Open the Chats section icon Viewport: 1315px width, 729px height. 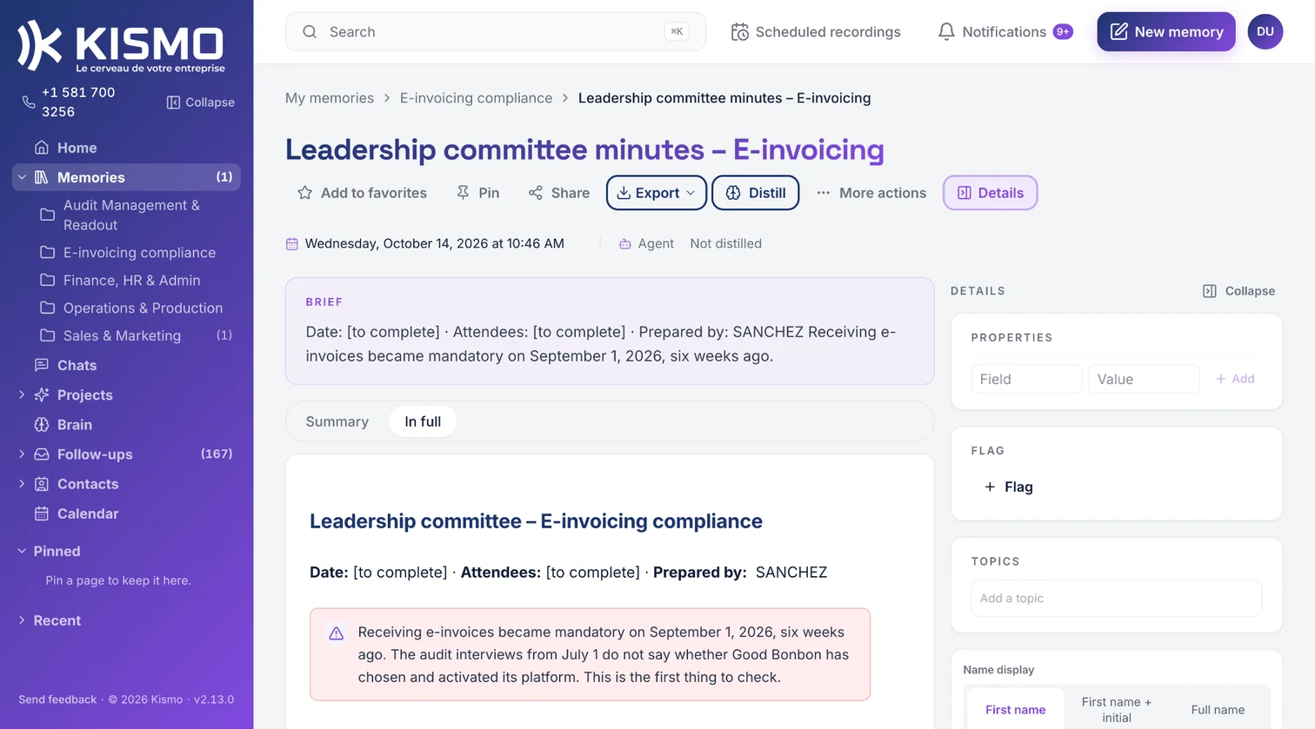click(42, 365)
